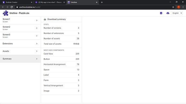Screen dimensions: 186x104
Task: Select the Summary list item
Action: (x=20, y=59)
